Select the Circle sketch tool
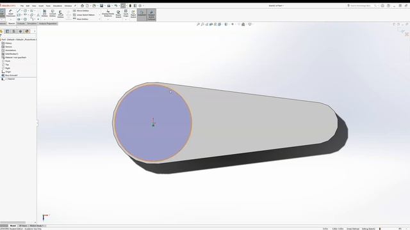Screen dimensions: 410x230 coord(26,11)
